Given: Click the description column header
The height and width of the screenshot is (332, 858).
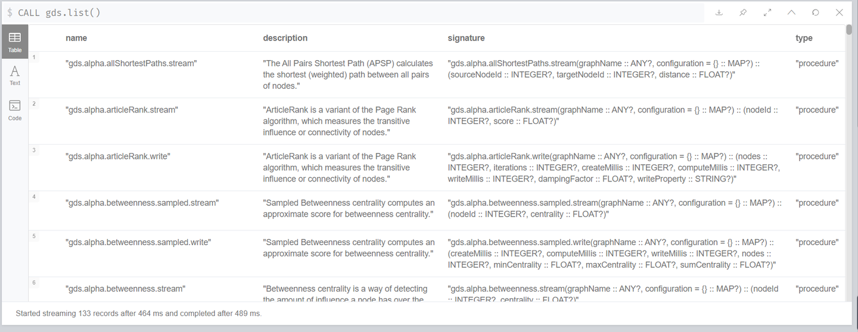Looking at the screenshot, I should 285,38.
